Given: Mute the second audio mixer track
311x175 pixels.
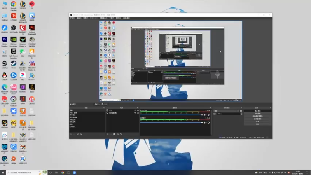Looking at the screenshot, I should pyautogui.click(x=205, y=122).
